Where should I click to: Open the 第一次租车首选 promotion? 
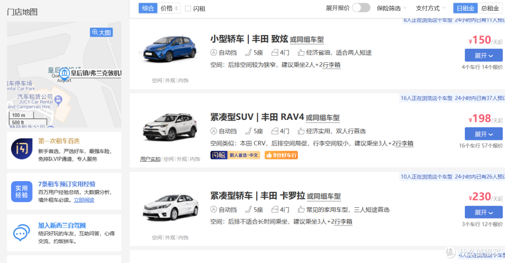[x=59, y=141]
